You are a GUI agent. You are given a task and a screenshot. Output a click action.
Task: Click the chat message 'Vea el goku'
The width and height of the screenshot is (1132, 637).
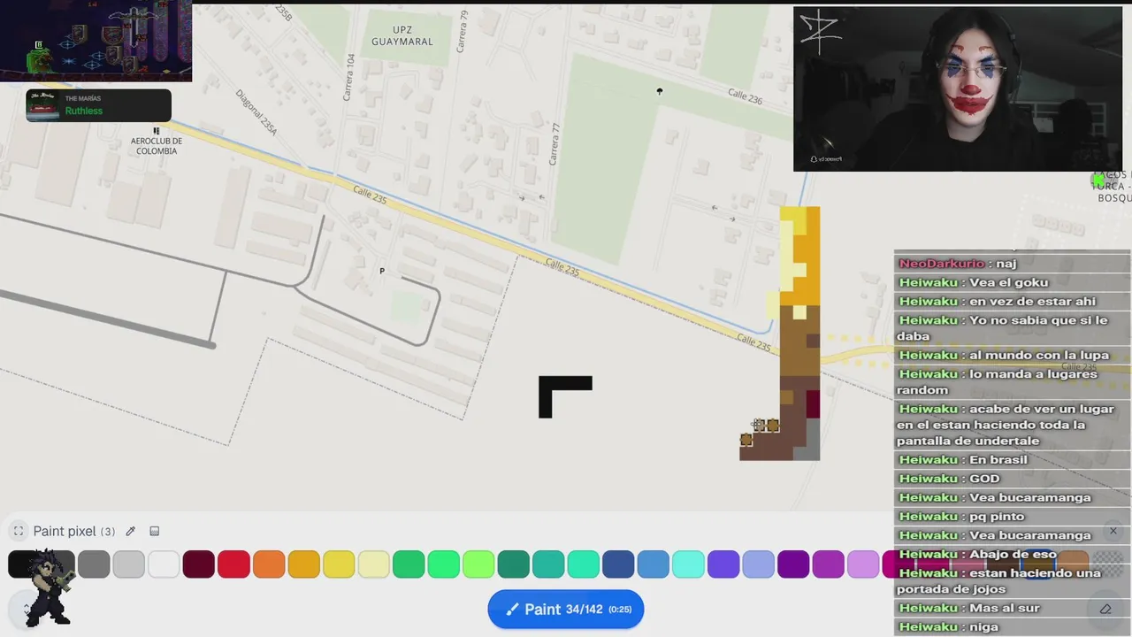pos(1009,282)
